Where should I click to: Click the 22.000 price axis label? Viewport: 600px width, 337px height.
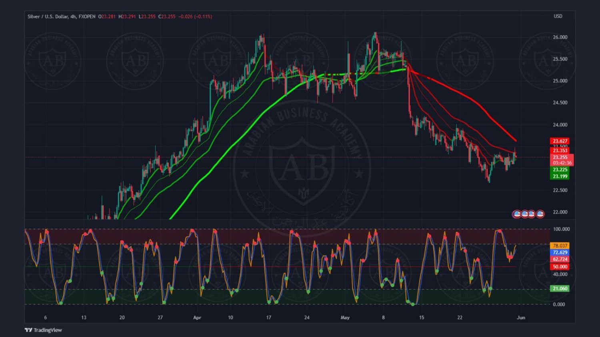tap(560, 212)
